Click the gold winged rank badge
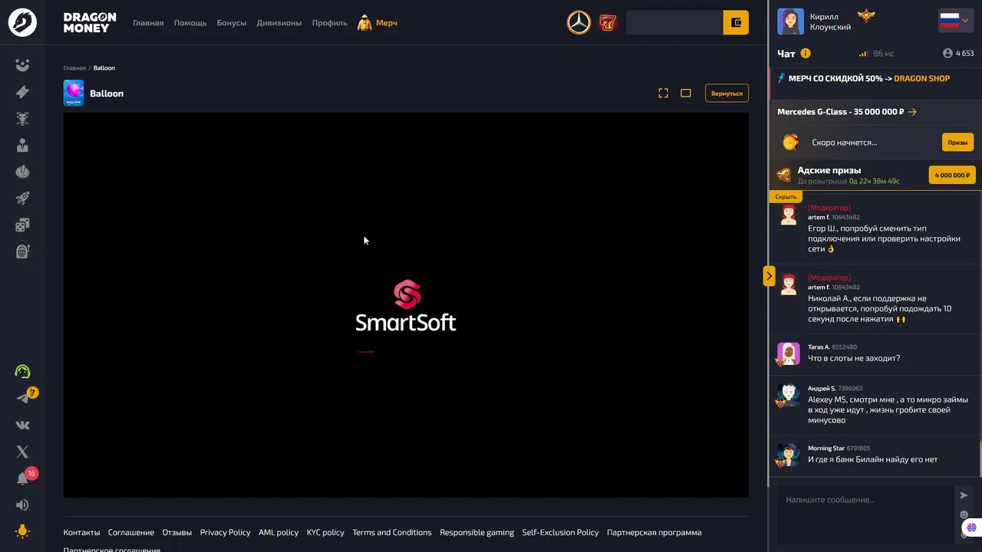Screen dimensions: 982x552 (866, 15)
